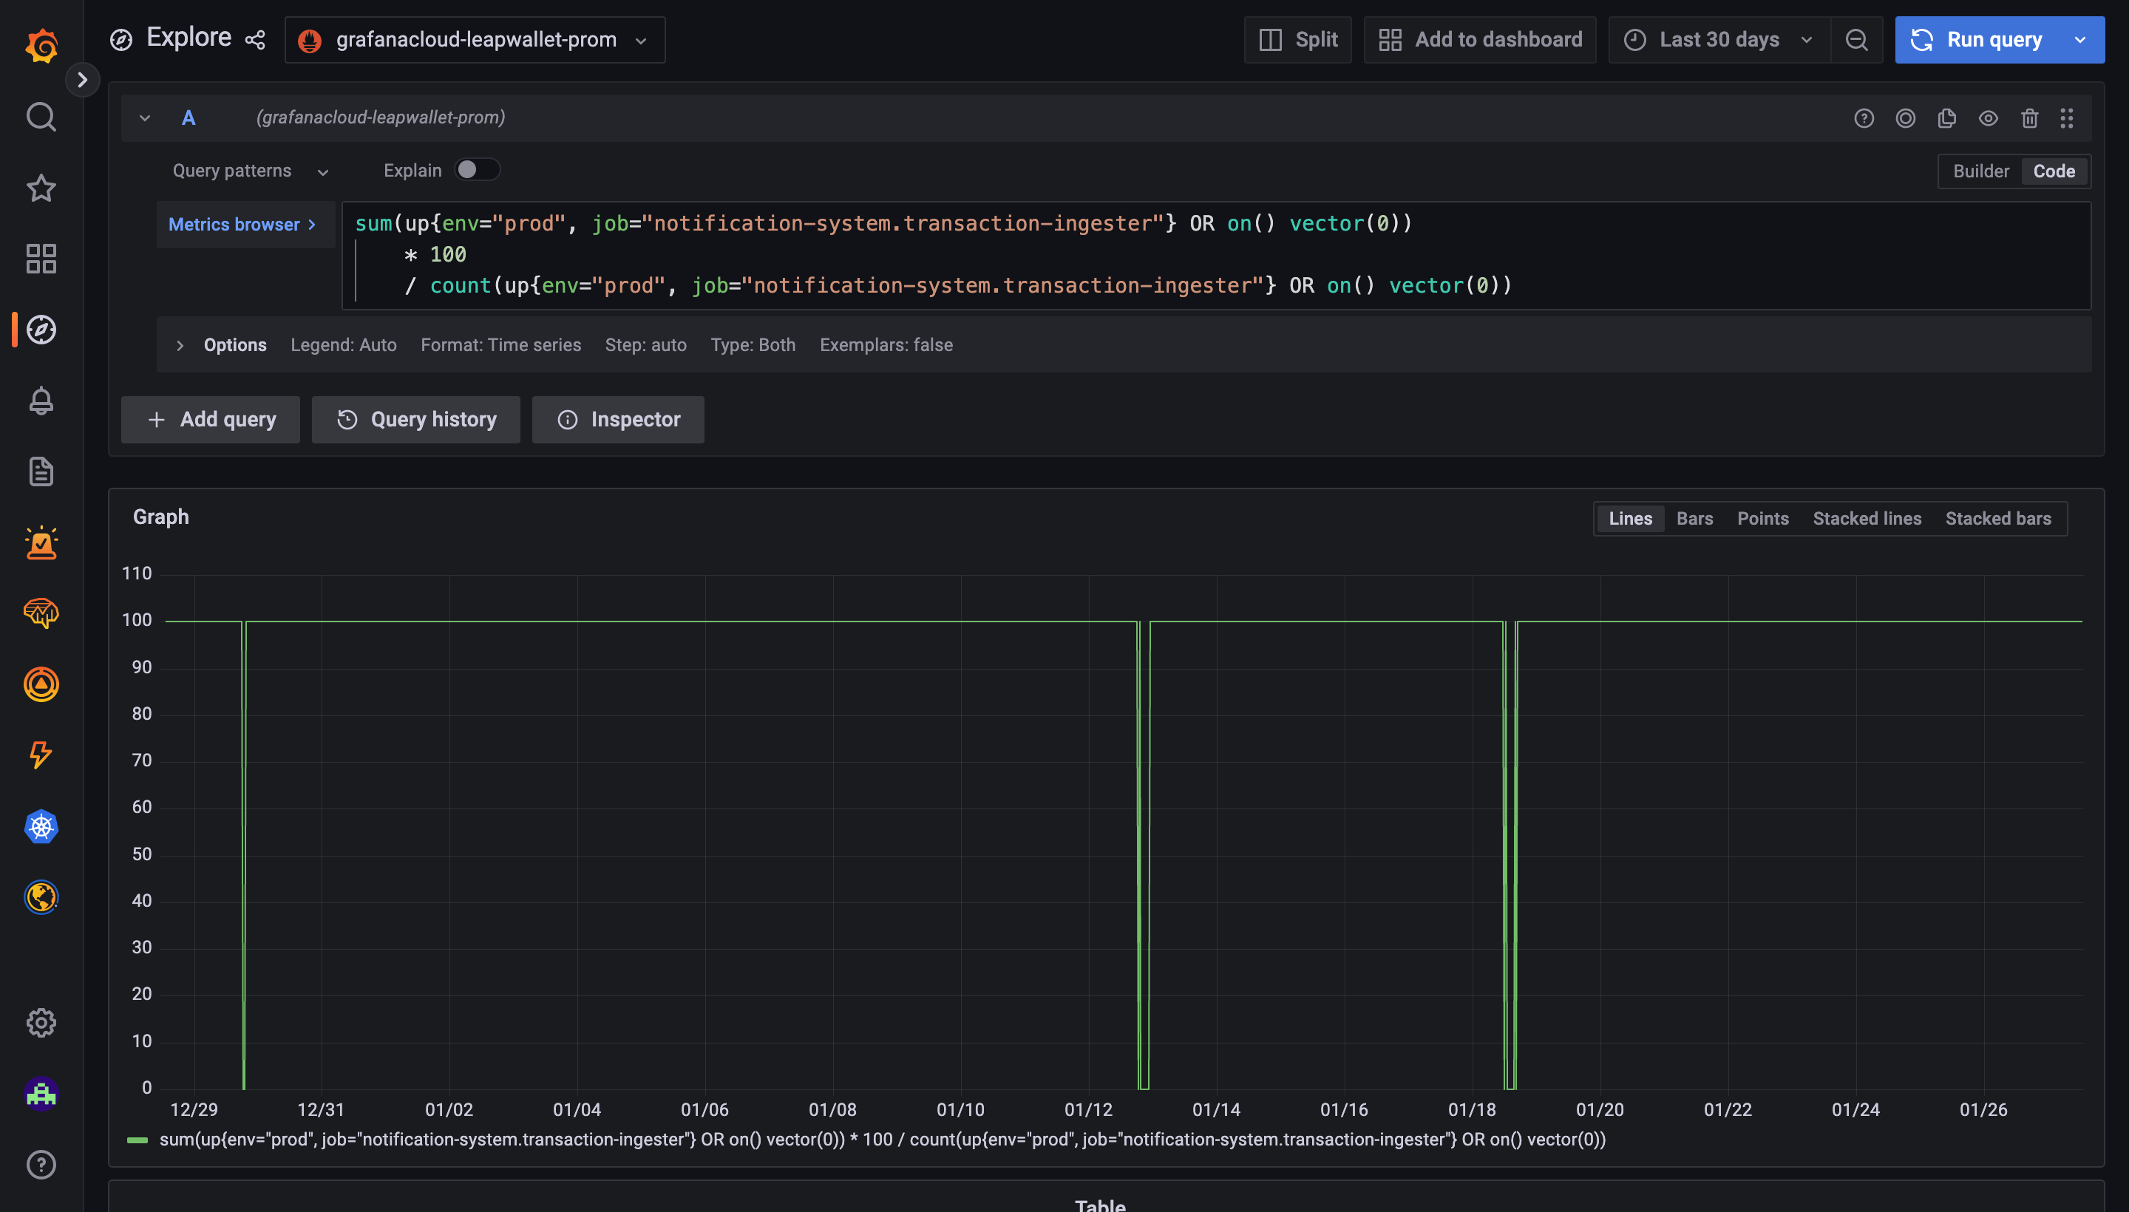The image size is (2129, 1212).
Task: Click 'Type: Both' option text
Action: [753, 344]
